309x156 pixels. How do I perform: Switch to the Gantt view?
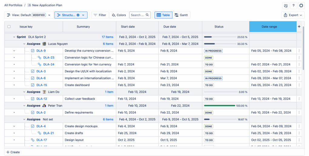181,15
